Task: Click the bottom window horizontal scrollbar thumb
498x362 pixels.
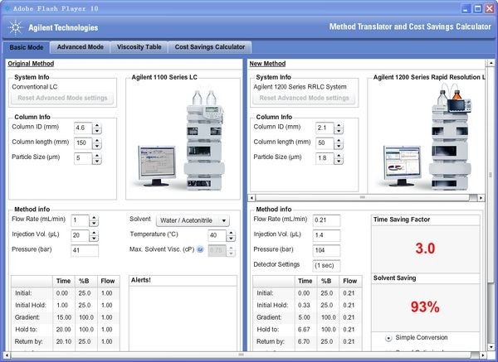Action: [241, 355]
